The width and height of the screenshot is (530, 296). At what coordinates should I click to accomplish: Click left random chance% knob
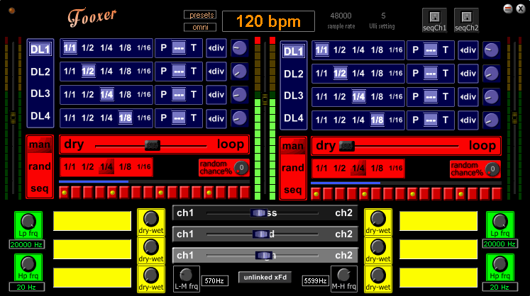point(241,168)
